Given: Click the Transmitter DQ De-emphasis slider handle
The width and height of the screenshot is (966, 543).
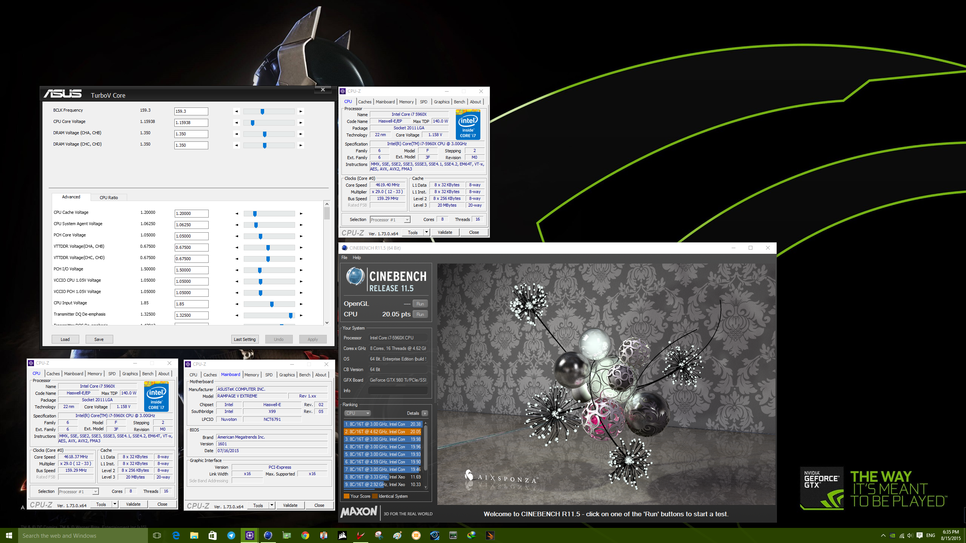Looking at the screenshot, I should pyautogui.click(x=291, y=316).
